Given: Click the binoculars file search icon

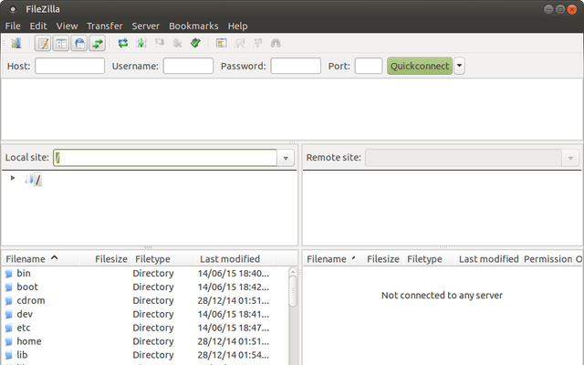Looking at the screenshot, I should tap(276, 43).
